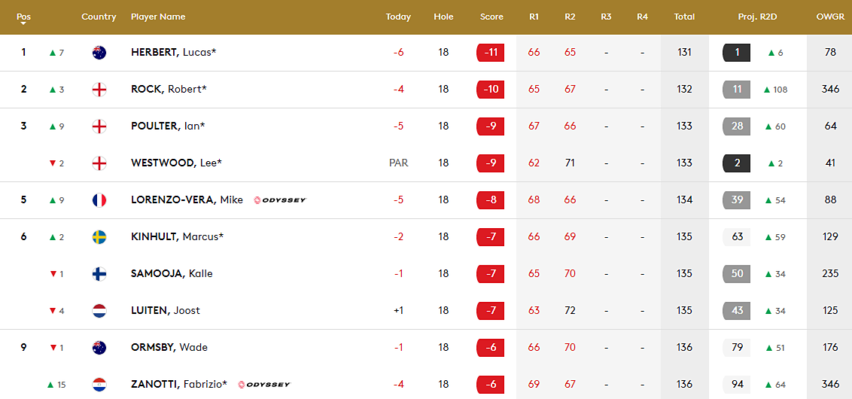This screenshot has height=399, width=852.
Task: Click Rock's green position-change arrow
Action: click(x=52, y=90)
